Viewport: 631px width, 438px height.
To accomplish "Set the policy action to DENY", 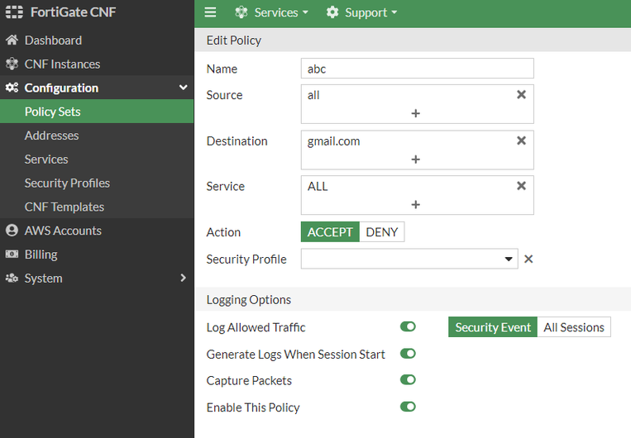I will (382, 232).
